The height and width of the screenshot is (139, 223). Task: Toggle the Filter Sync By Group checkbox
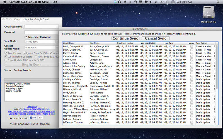[x=36, y=57]
